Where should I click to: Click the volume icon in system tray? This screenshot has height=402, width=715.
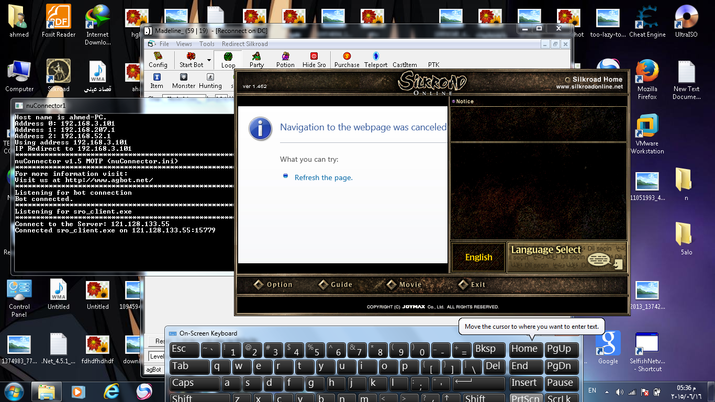coord(620,392)
